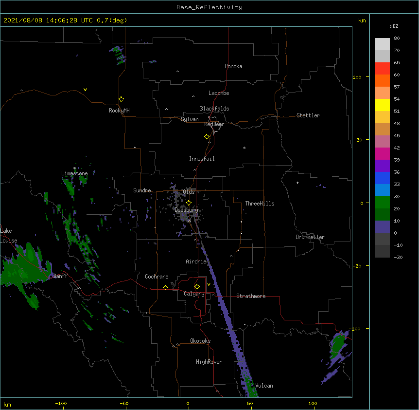This screenshot has height=410, width=419.
Task: Click the Didsbury town label
Action: pyautogui.click(x=186, y=210)
